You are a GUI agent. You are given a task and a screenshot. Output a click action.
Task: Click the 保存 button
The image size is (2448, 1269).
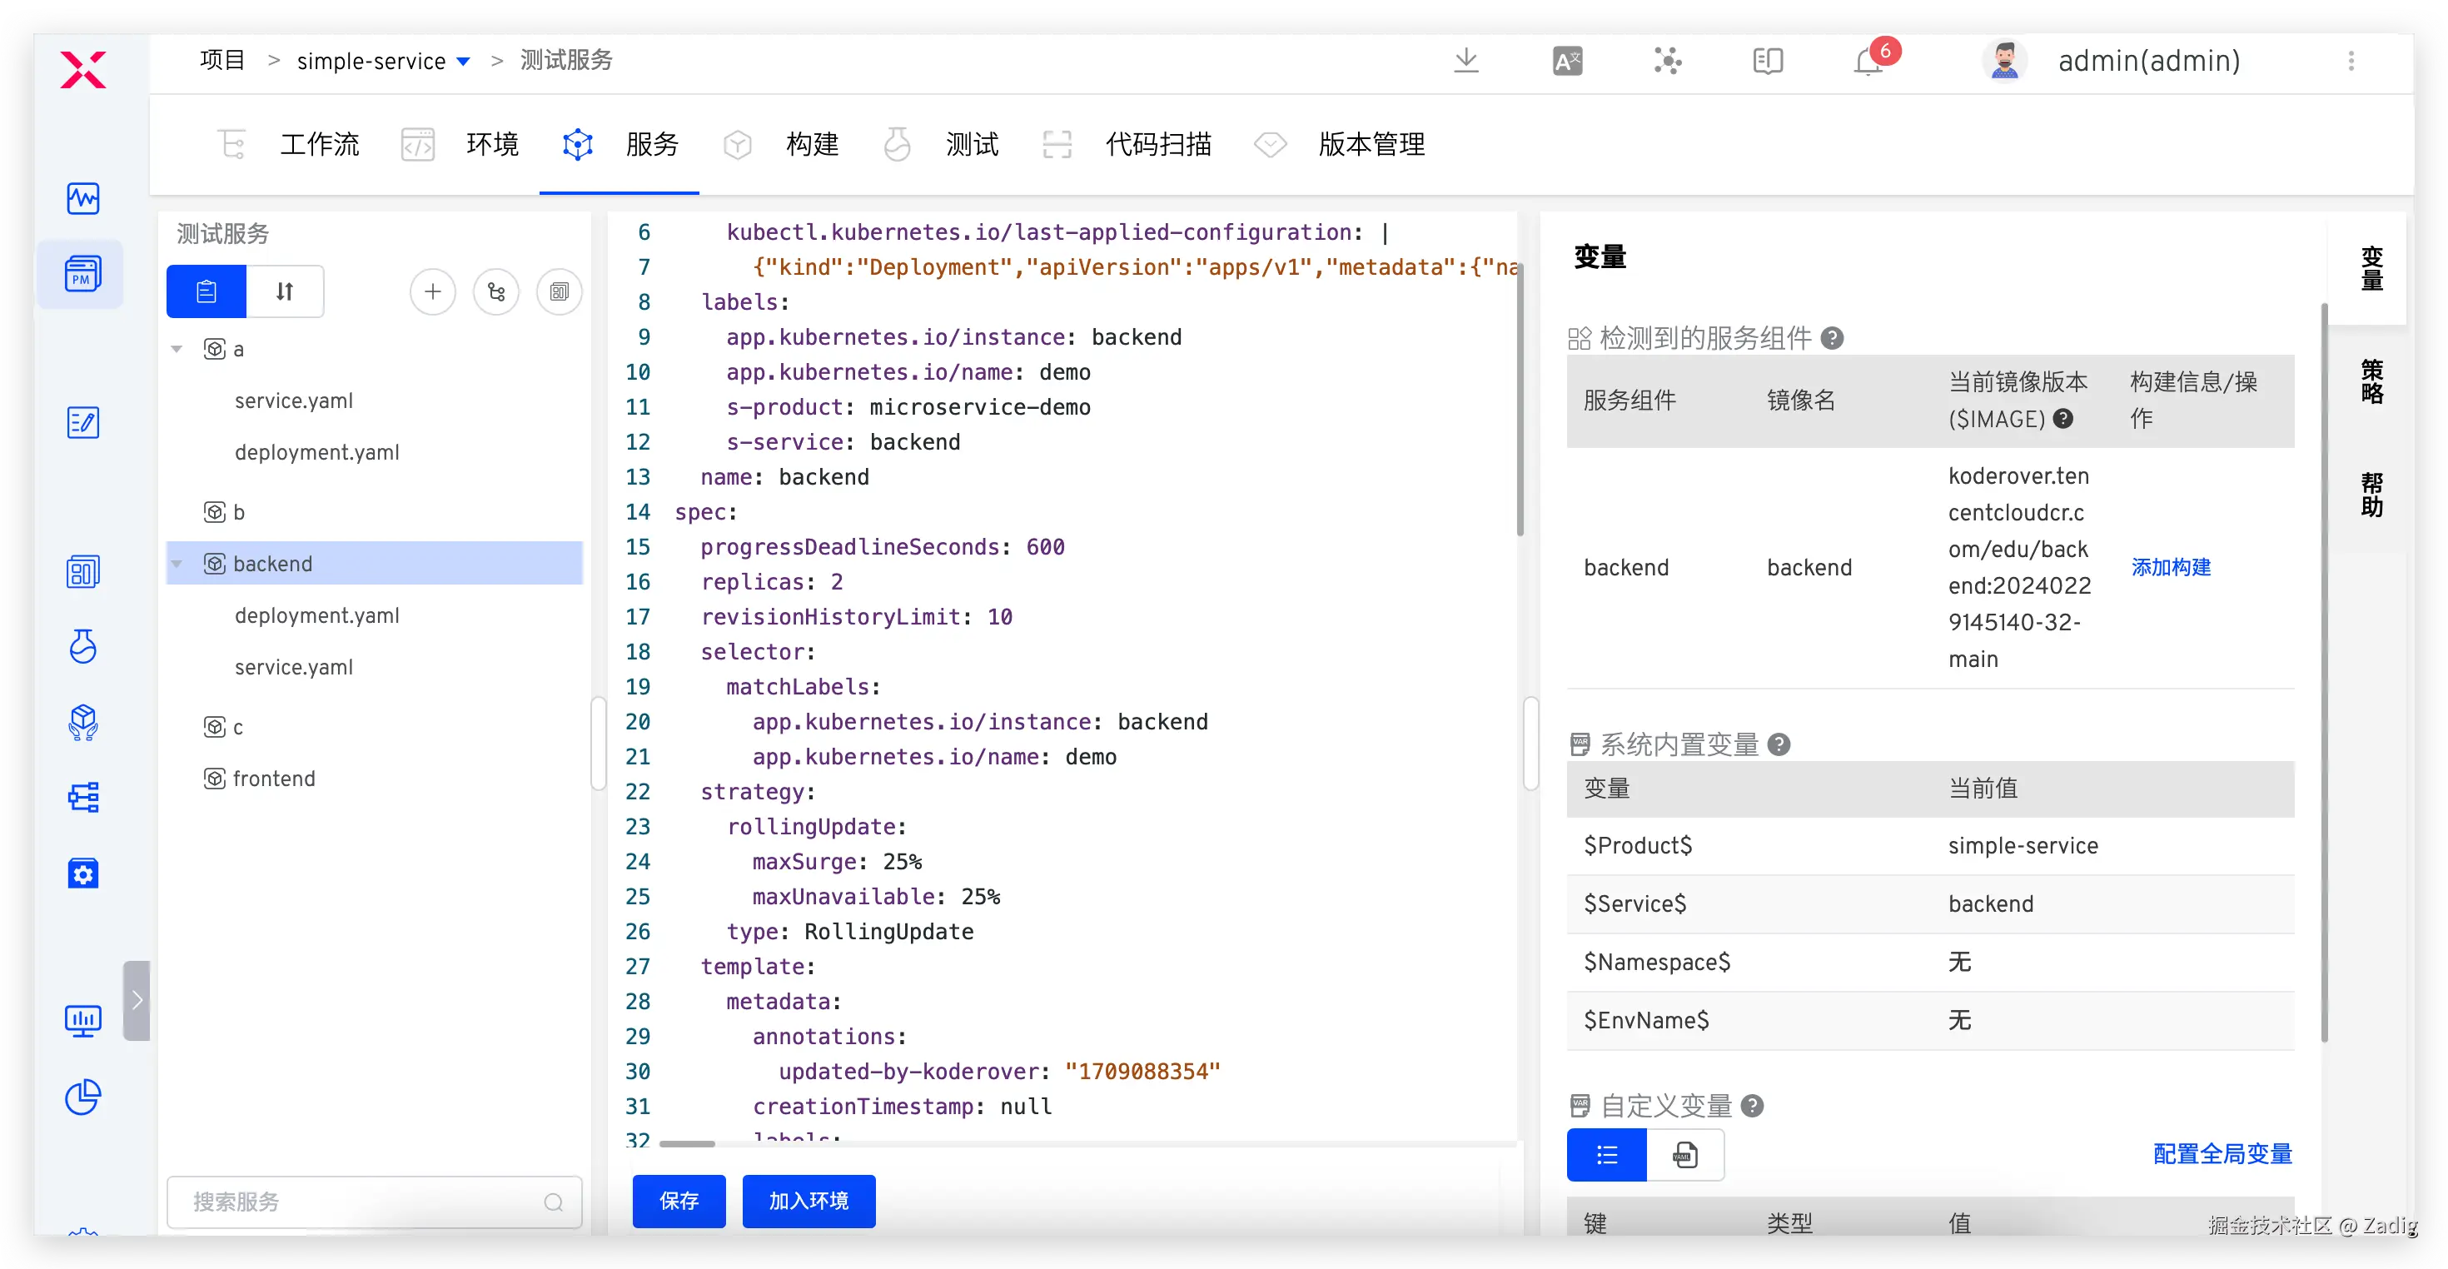pos(679,1201)
